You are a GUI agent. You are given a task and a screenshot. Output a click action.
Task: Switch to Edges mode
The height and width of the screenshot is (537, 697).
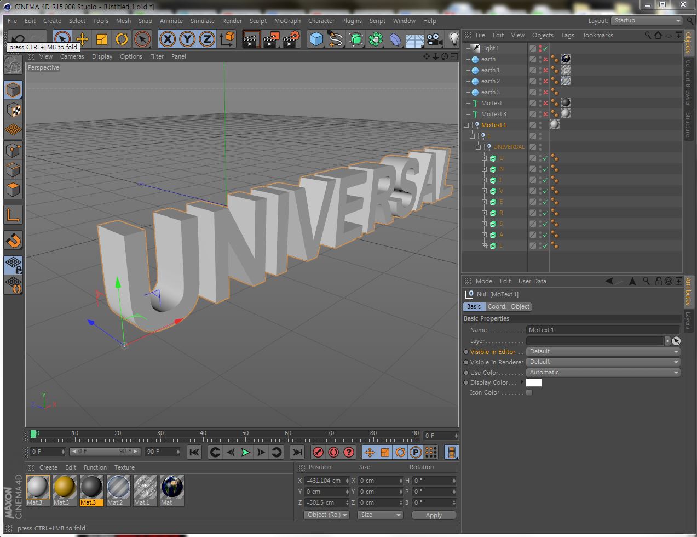13,169
